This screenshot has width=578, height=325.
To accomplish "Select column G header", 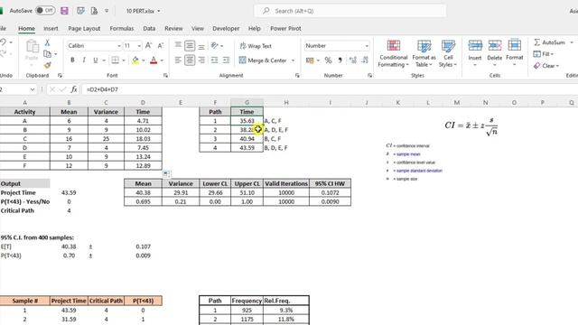I will [247, 102].
